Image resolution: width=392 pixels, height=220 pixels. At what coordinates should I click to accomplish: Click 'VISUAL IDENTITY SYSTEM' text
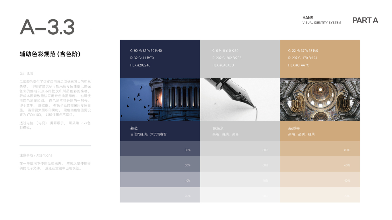[322, 23]
